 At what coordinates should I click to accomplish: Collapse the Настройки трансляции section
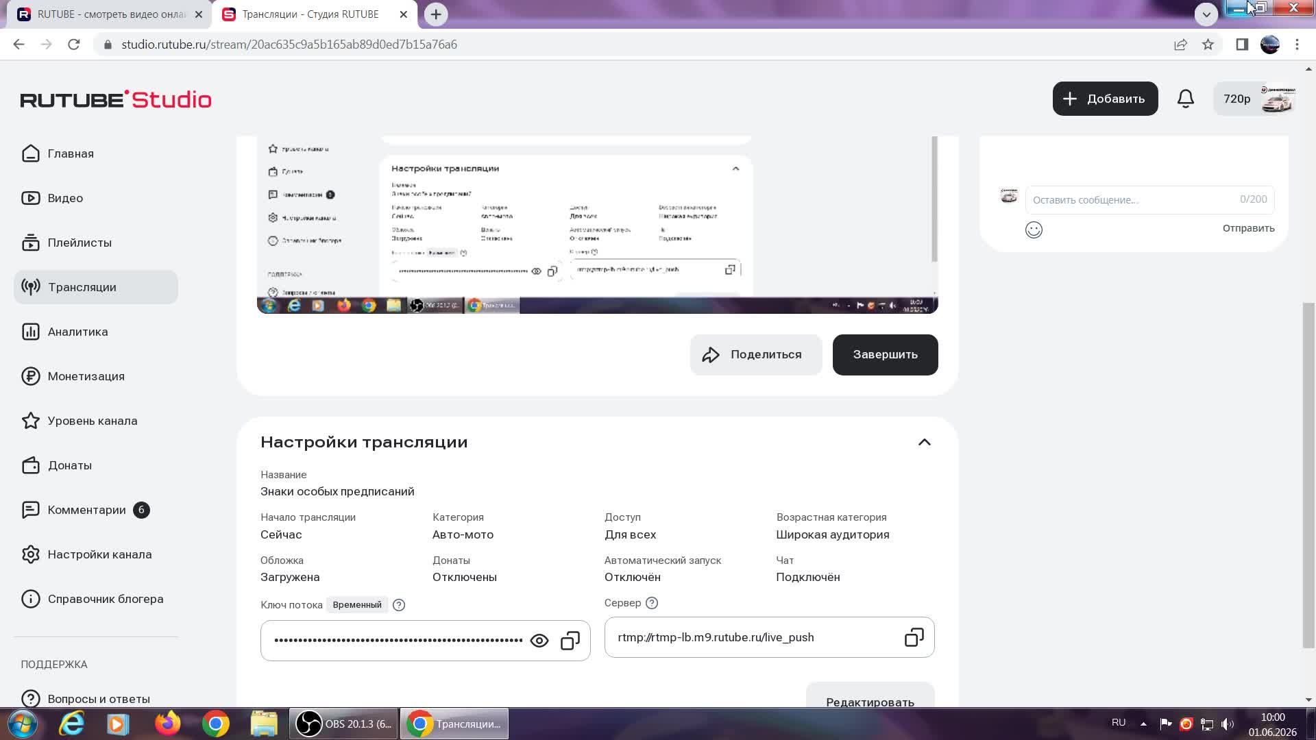click(924, 442)
